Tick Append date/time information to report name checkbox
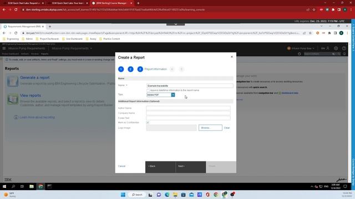The height and width of the screenshot is (199, 355). point(148,90)
